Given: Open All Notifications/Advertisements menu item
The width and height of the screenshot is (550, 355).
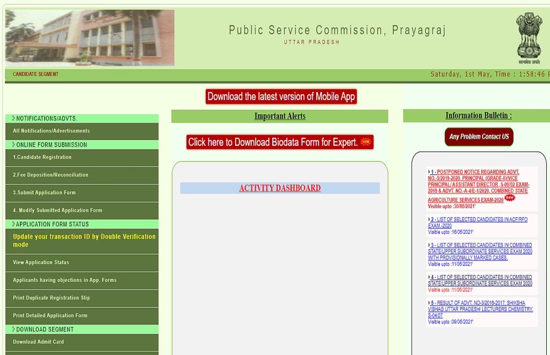Looking at the screenshot, I should tap(82, 131).
